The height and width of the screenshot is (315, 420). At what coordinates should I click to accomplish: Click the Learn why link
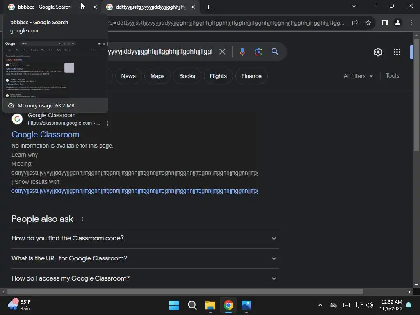[x=25, y=155]
